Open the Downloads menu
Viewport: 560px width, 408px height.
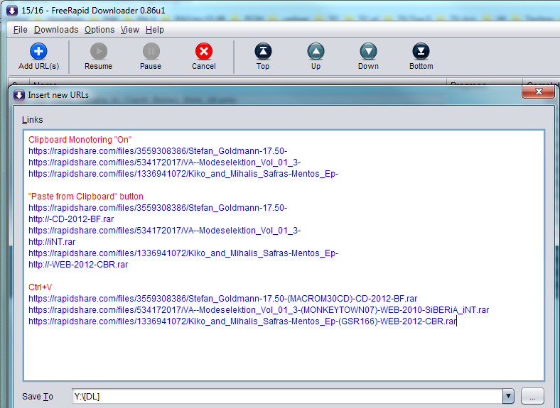point(56,30)
